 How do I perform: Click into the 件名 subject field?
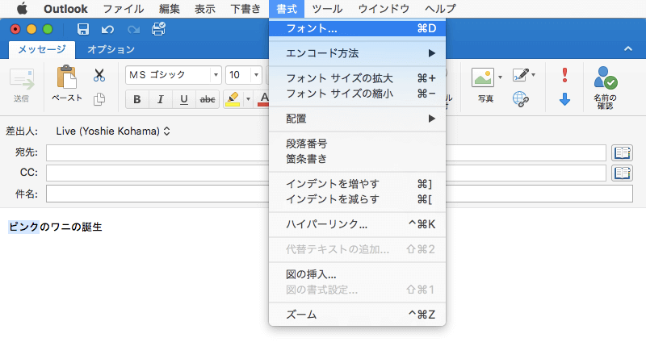[339, 194]
